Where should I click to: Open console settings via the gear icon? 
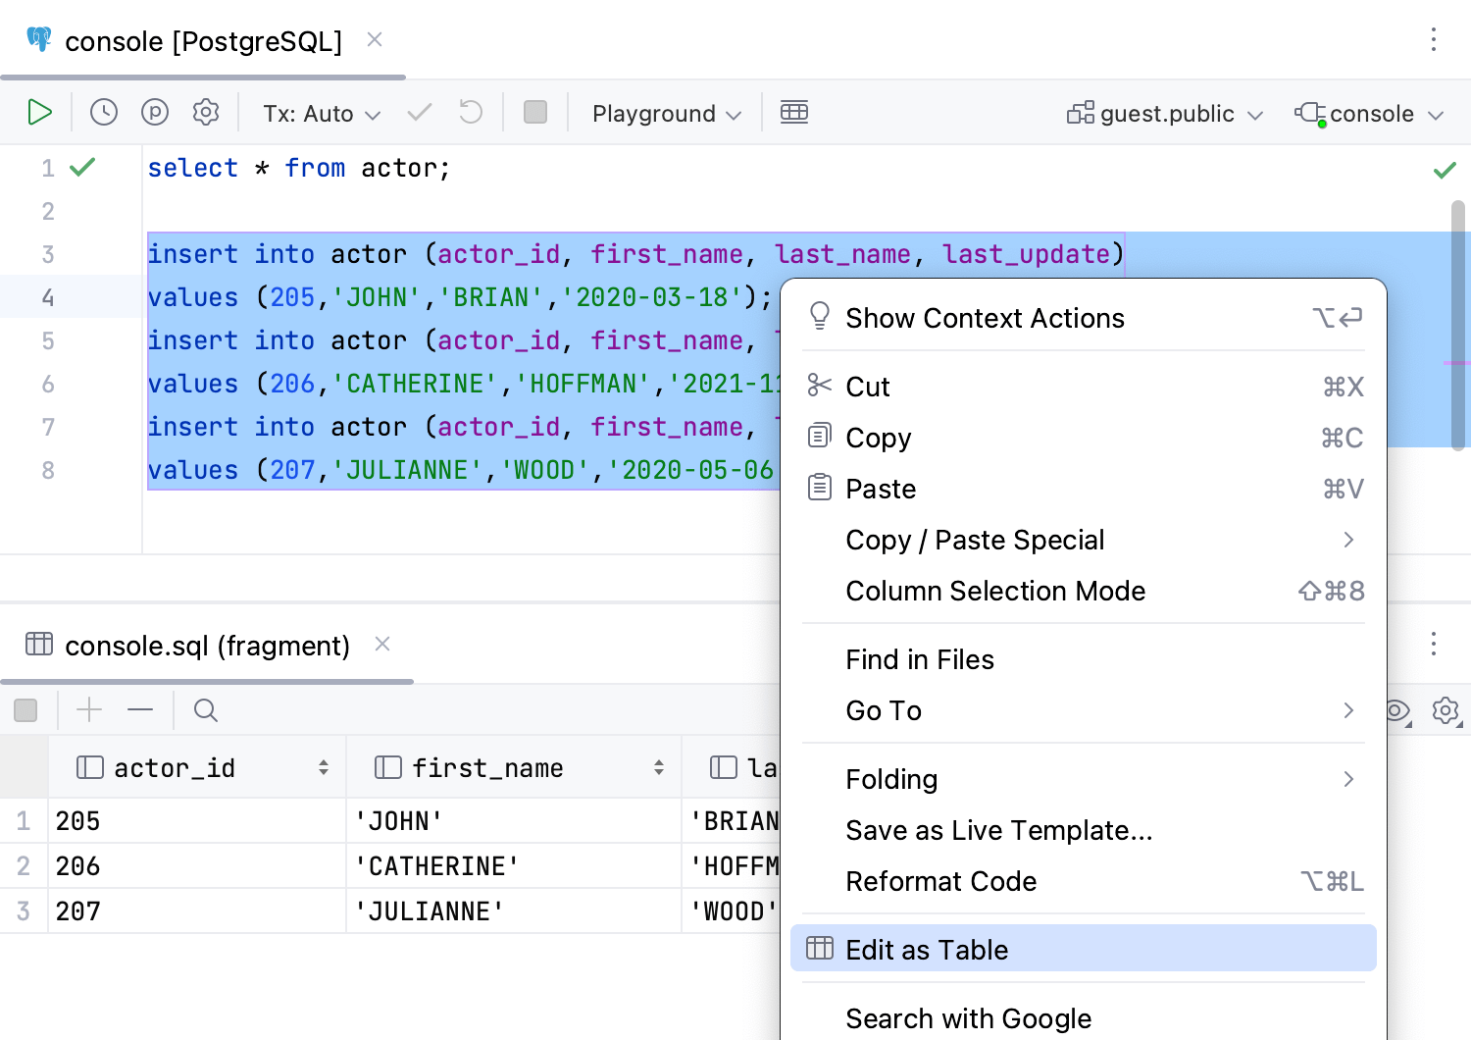(x=206, y=112)
